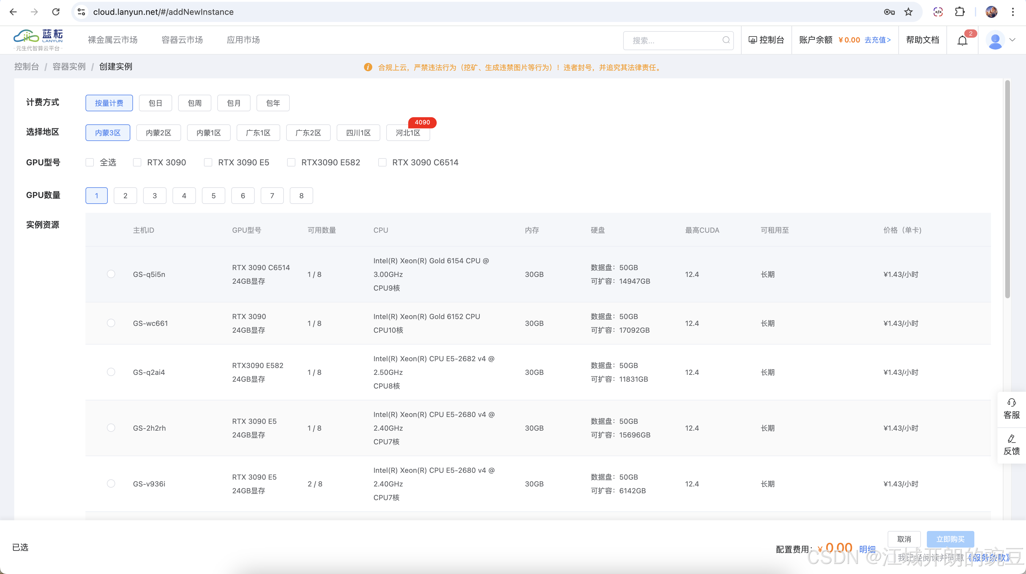Screen dimensions: 1026x574
Task: Set GPU count to 2
Action: [x=126, y=196]
